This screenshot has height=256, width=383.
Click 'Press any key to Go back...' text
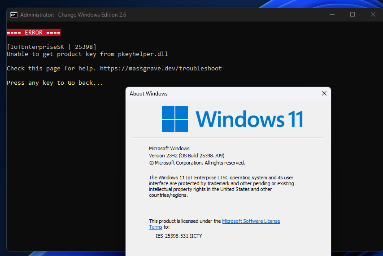[55, 83]
